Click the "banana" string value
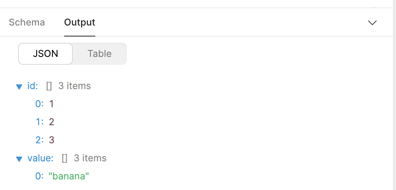 tap(69, 176)
